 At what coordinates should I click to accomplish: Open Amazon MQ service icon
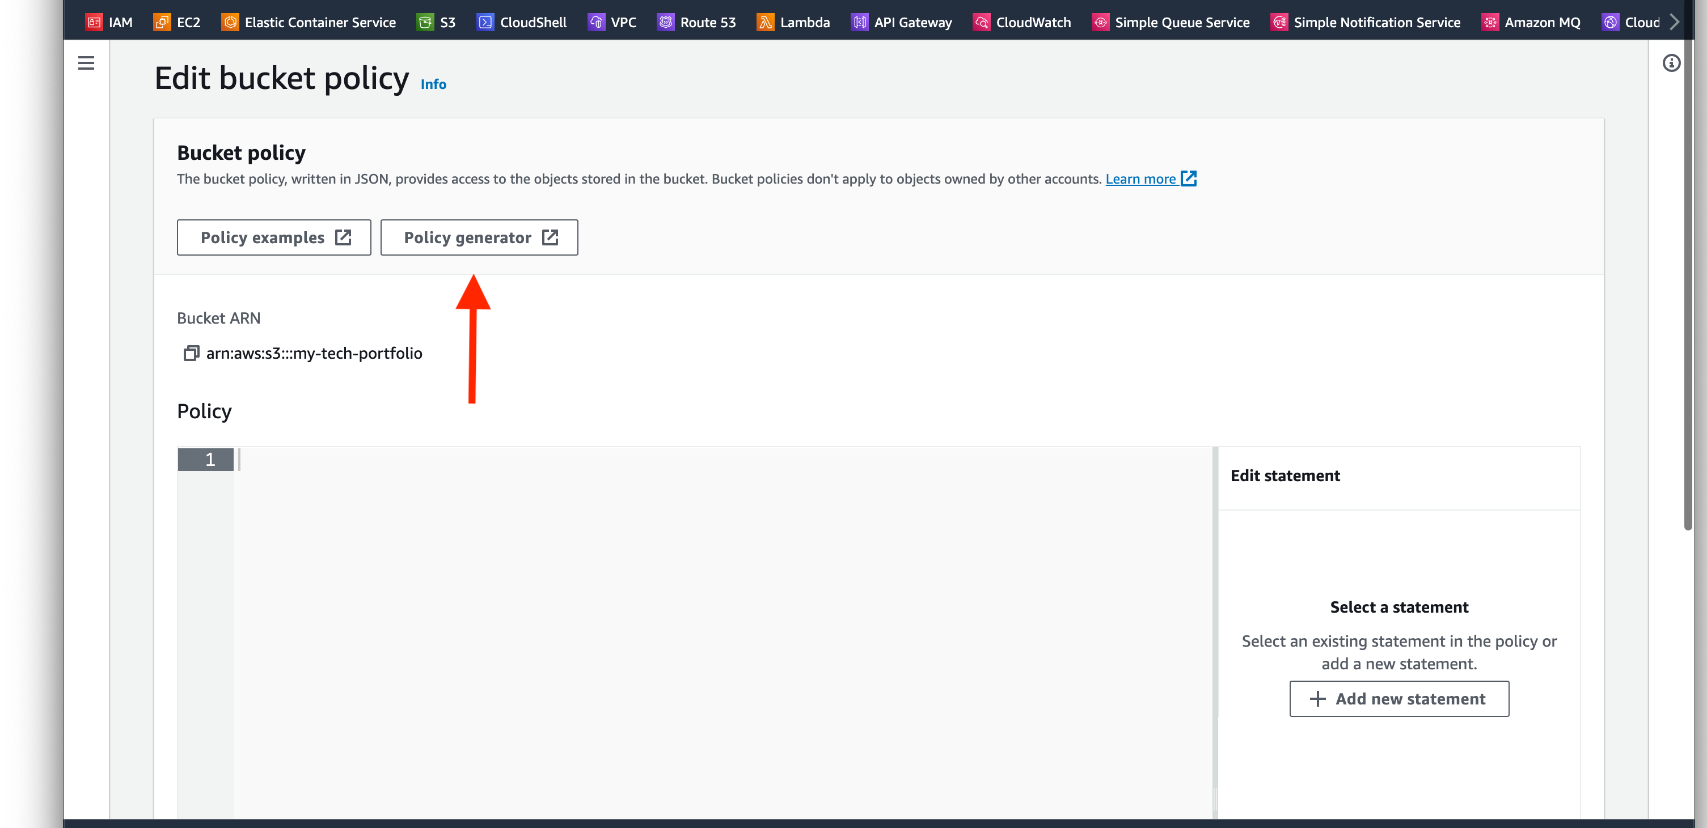pos(1490,23)
